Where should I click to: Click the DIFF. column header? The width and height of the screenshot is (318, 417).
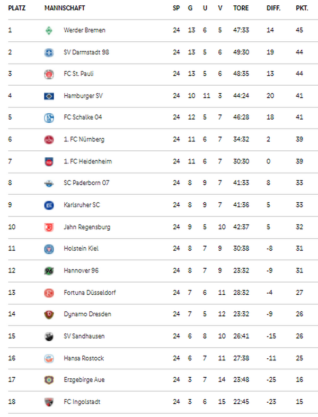coord(273,8)
